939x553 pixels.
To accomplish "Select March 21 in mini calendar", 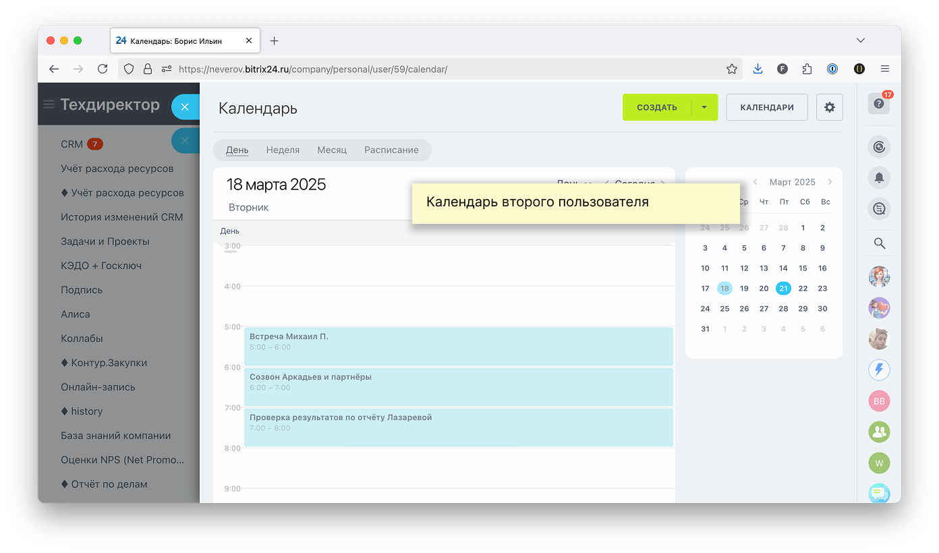I will pos(783,289).
